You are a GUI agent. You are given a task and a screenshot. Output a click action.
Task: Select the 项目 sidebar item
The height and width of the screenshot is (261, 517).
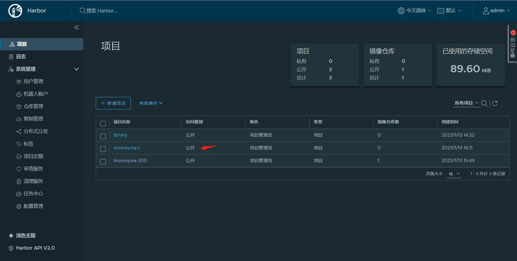42,44
